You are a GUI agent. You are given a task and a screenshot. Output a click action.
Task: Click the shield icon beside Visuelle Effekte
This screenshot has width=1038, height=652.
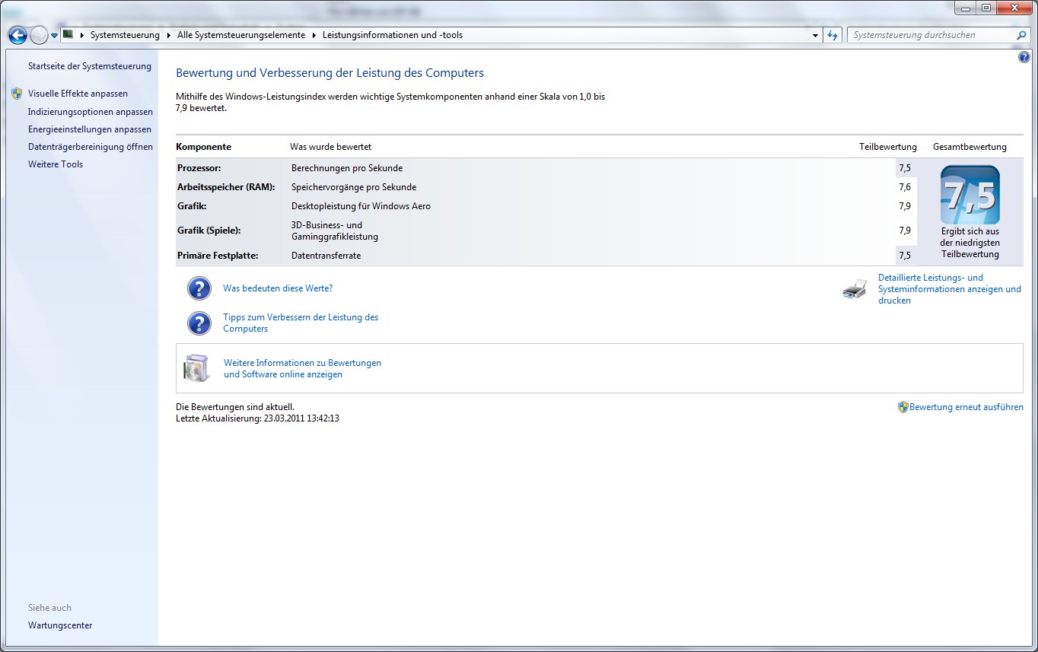point(17,94)
